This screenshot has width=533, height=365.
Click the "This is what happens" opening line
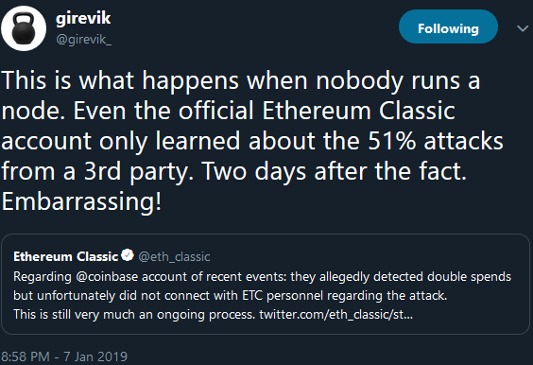120,81
